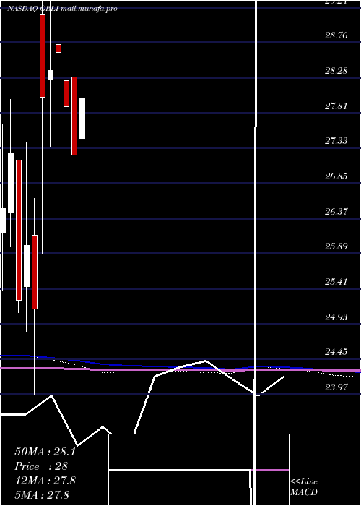
Task: Click the 28.28 price axis label
Action: [336, 70]
